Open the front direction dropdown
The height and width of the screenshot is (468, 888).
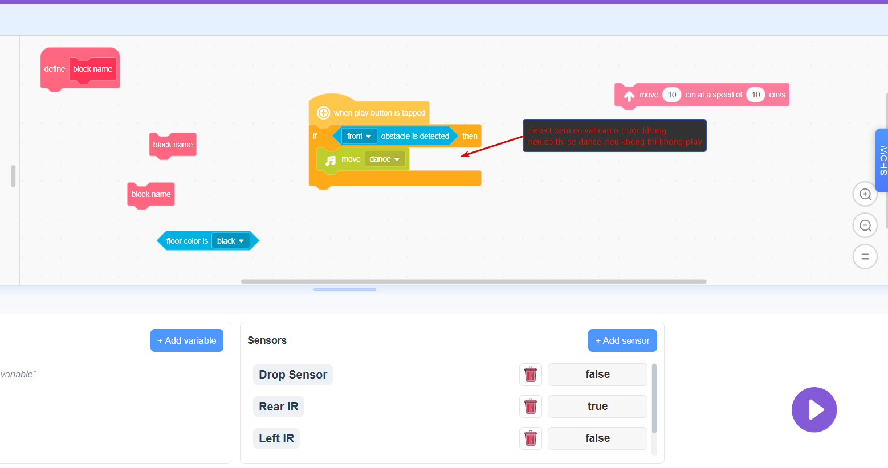point(359,136)
